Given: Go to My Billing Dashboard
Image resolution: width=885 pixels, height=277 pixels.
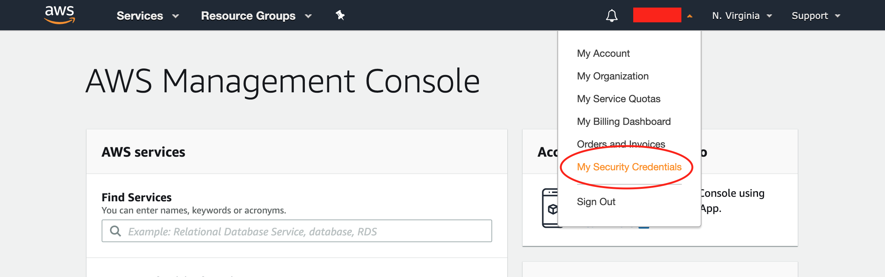Looking at the screenshot, I should click(623, 121).
